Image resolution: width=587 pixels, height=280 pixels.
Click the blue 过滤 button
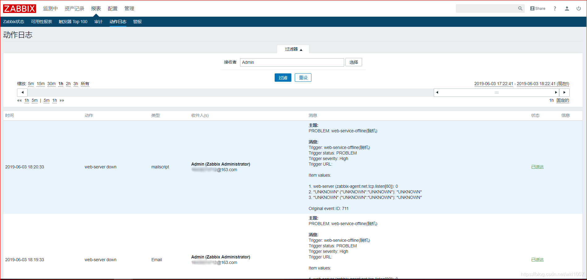pyautogui.click(x=283, y=78)
